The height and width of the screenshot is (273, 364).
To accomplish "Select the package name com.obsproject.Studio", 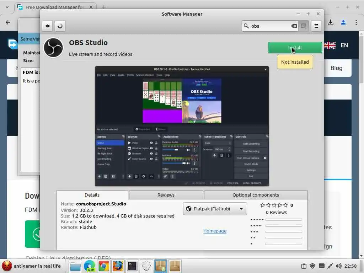I will tap(101, 204).
